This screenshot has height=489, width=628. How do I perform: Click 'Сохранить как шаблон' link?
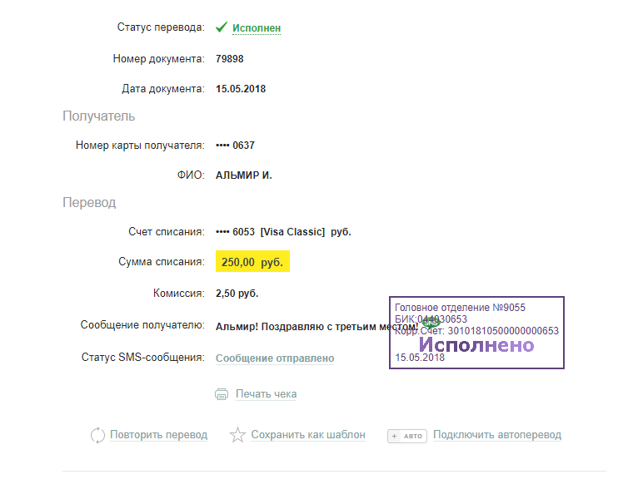(x=308, y=435)
